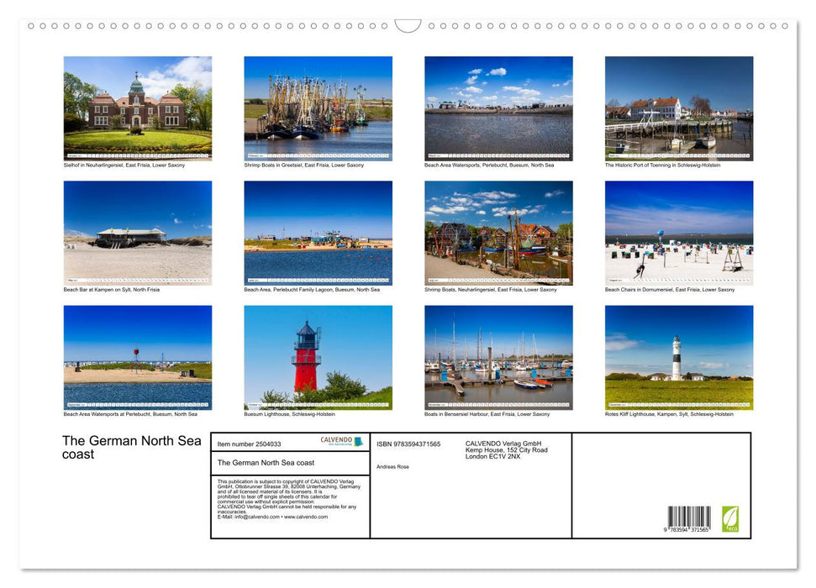
Task: Click 'London EC1V 2NX' text
Action: click(x=492, y=456)
